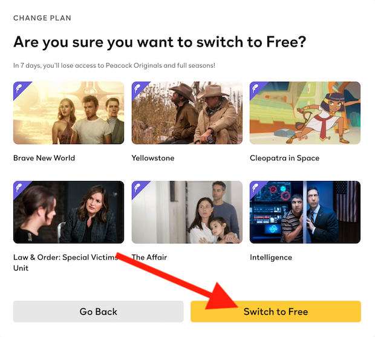375x337 pixels.
Task: Click the Yellowstone title text
Action: coord(153,158)
